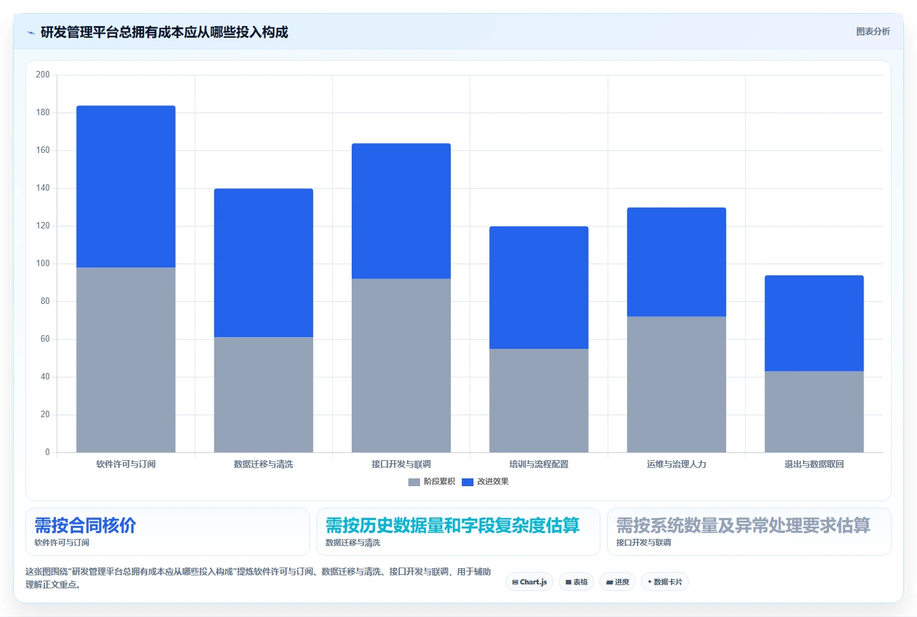This screenshot has width=917, height=617.
Task: Click 接口开发与联调 subtitle in third card
Action: click(643, 542)
